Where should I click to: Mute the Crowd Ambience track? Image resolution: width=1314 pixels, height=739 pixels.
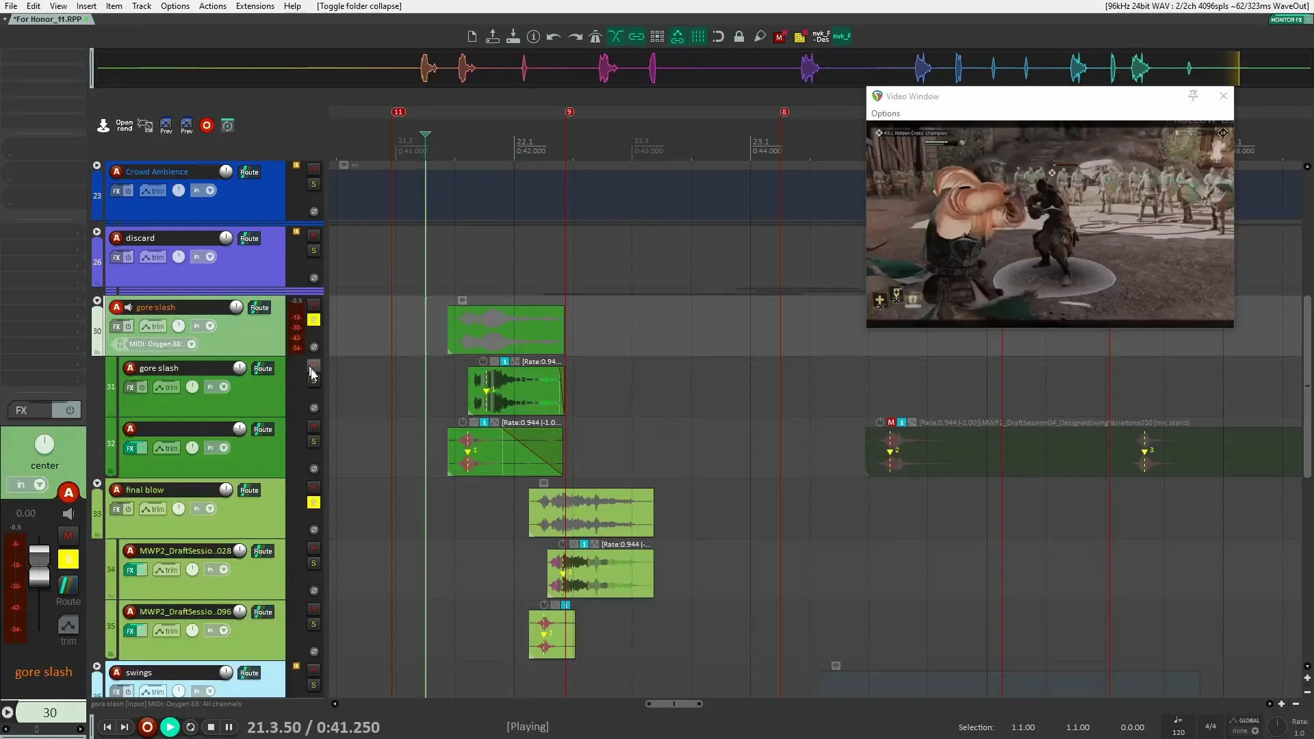tap(313, 169)
